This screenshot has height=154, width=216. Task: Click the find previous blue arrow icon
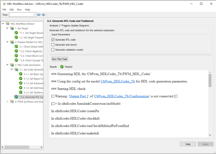[x=39, y=14]
